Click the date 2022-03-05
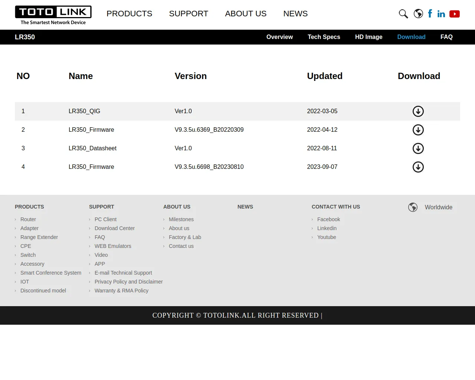Screen dimensions: 475x380 point(322,111)
